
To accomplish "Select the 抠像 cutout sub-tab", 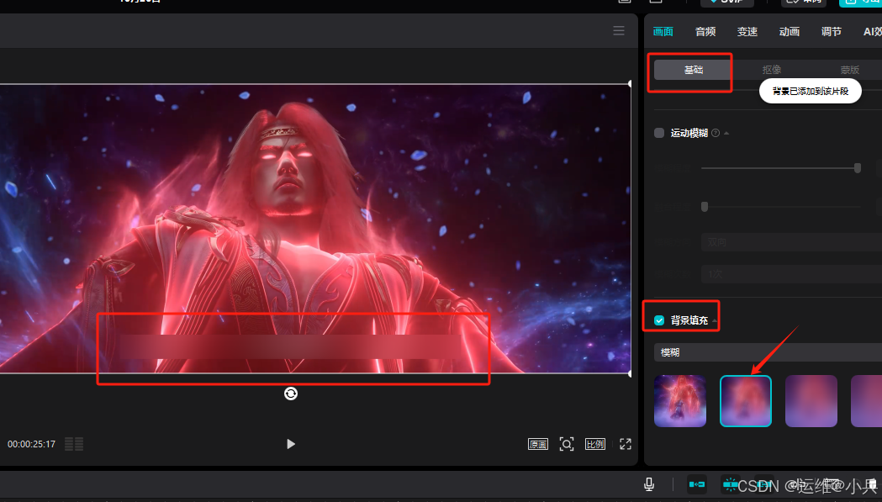I will (x=772, y=70).
